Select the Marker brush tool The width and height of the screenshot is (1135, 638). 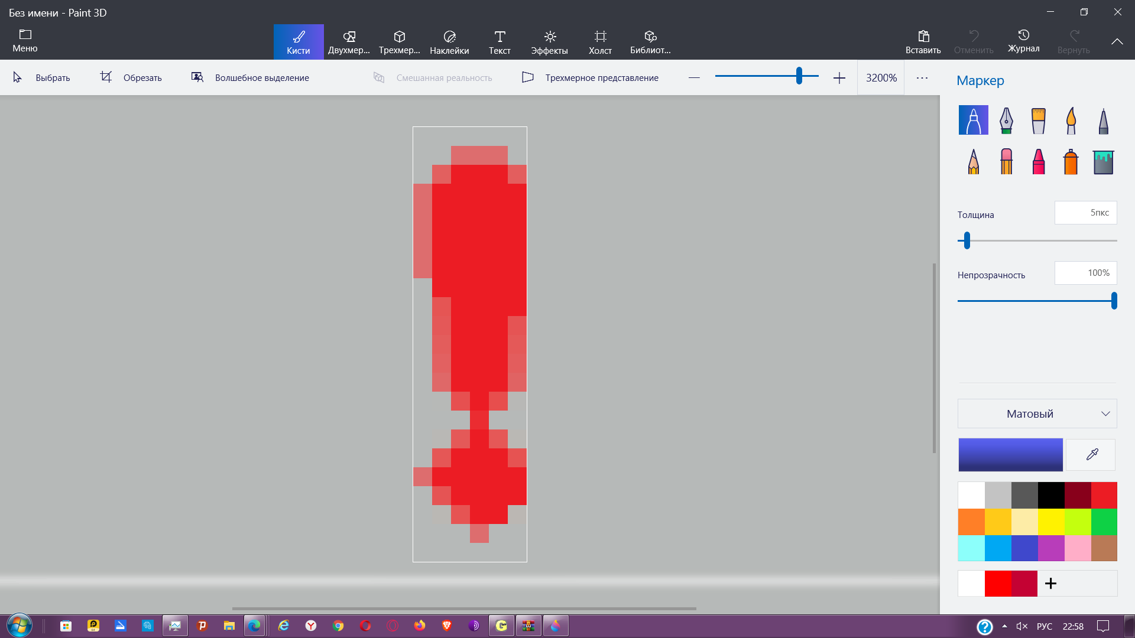point(973,120)
